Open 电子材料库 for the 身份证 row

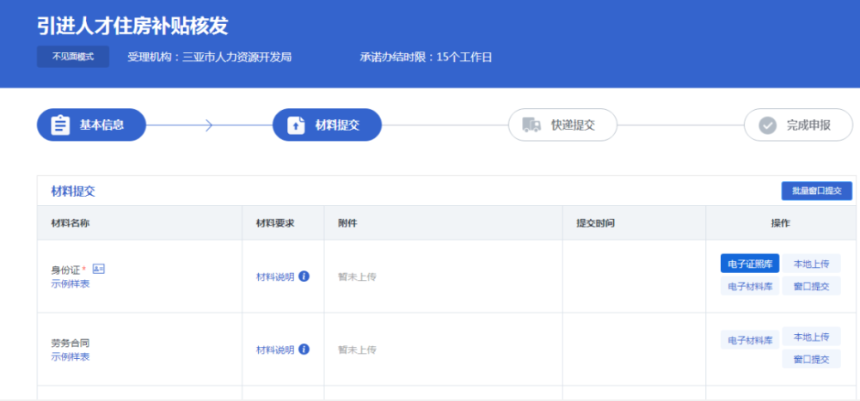[x=750, y=287]
